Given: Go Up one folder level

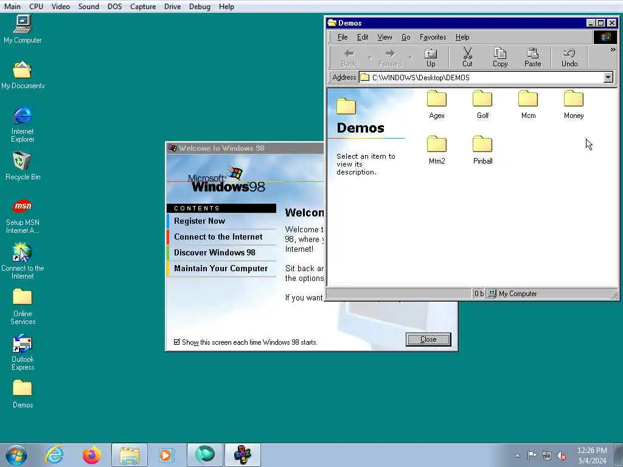Looking at the screenshot, I should point(431,58).
